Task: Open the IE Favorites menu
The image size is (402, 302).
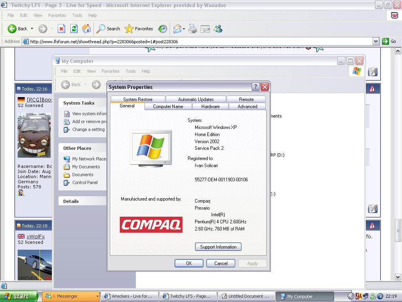Action: click(x=57, y=15)
